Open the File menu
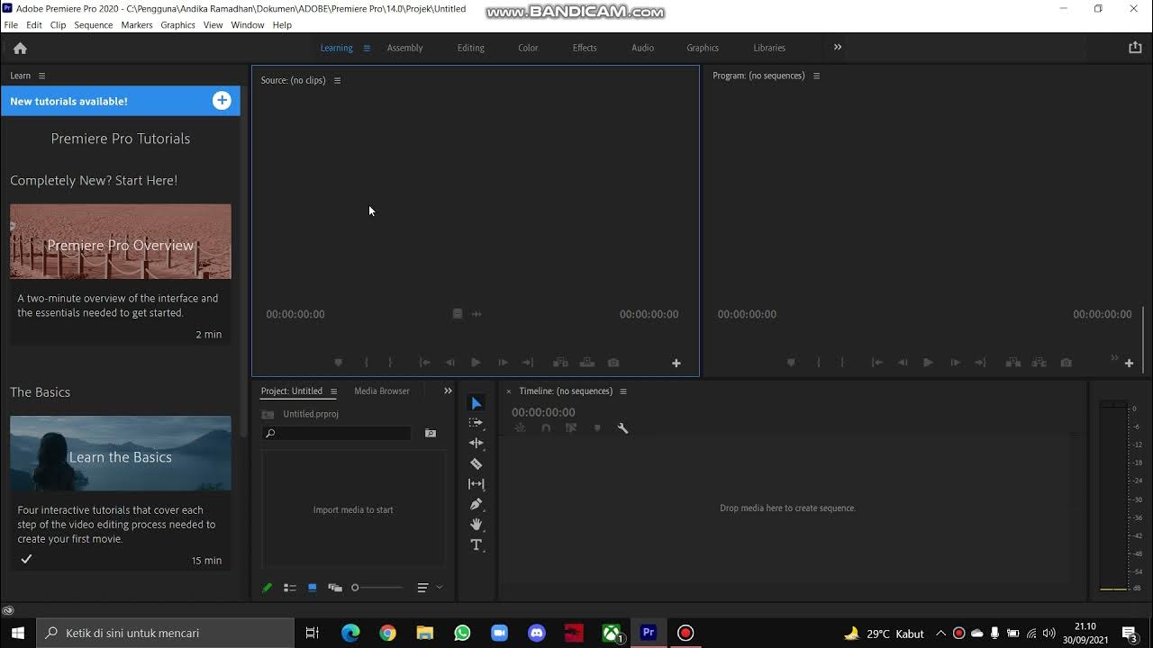Image resolution: width=1153 pixels, height=648 pixels. tap(11, 25)
